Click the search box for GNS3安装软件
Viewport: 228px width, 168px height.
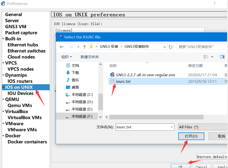point(202,47)
